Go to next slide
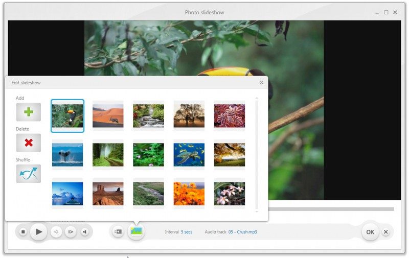 click(71, 231)
